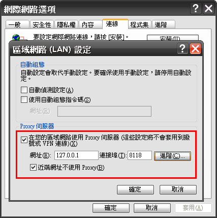Select the 內容 tab
This screenshot has height=218, width=217.
[x=90, y=24]
